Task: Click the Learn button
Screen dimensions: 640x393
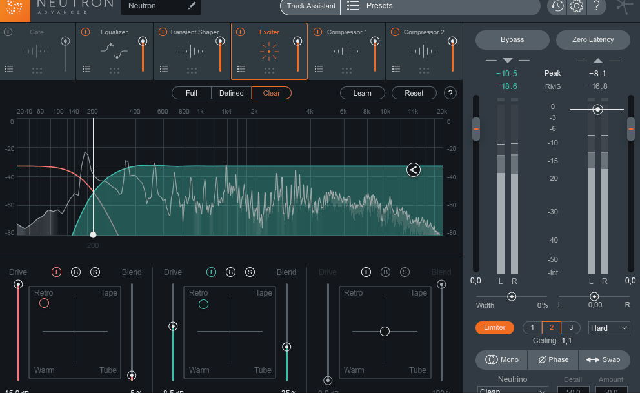Action: 362,93
